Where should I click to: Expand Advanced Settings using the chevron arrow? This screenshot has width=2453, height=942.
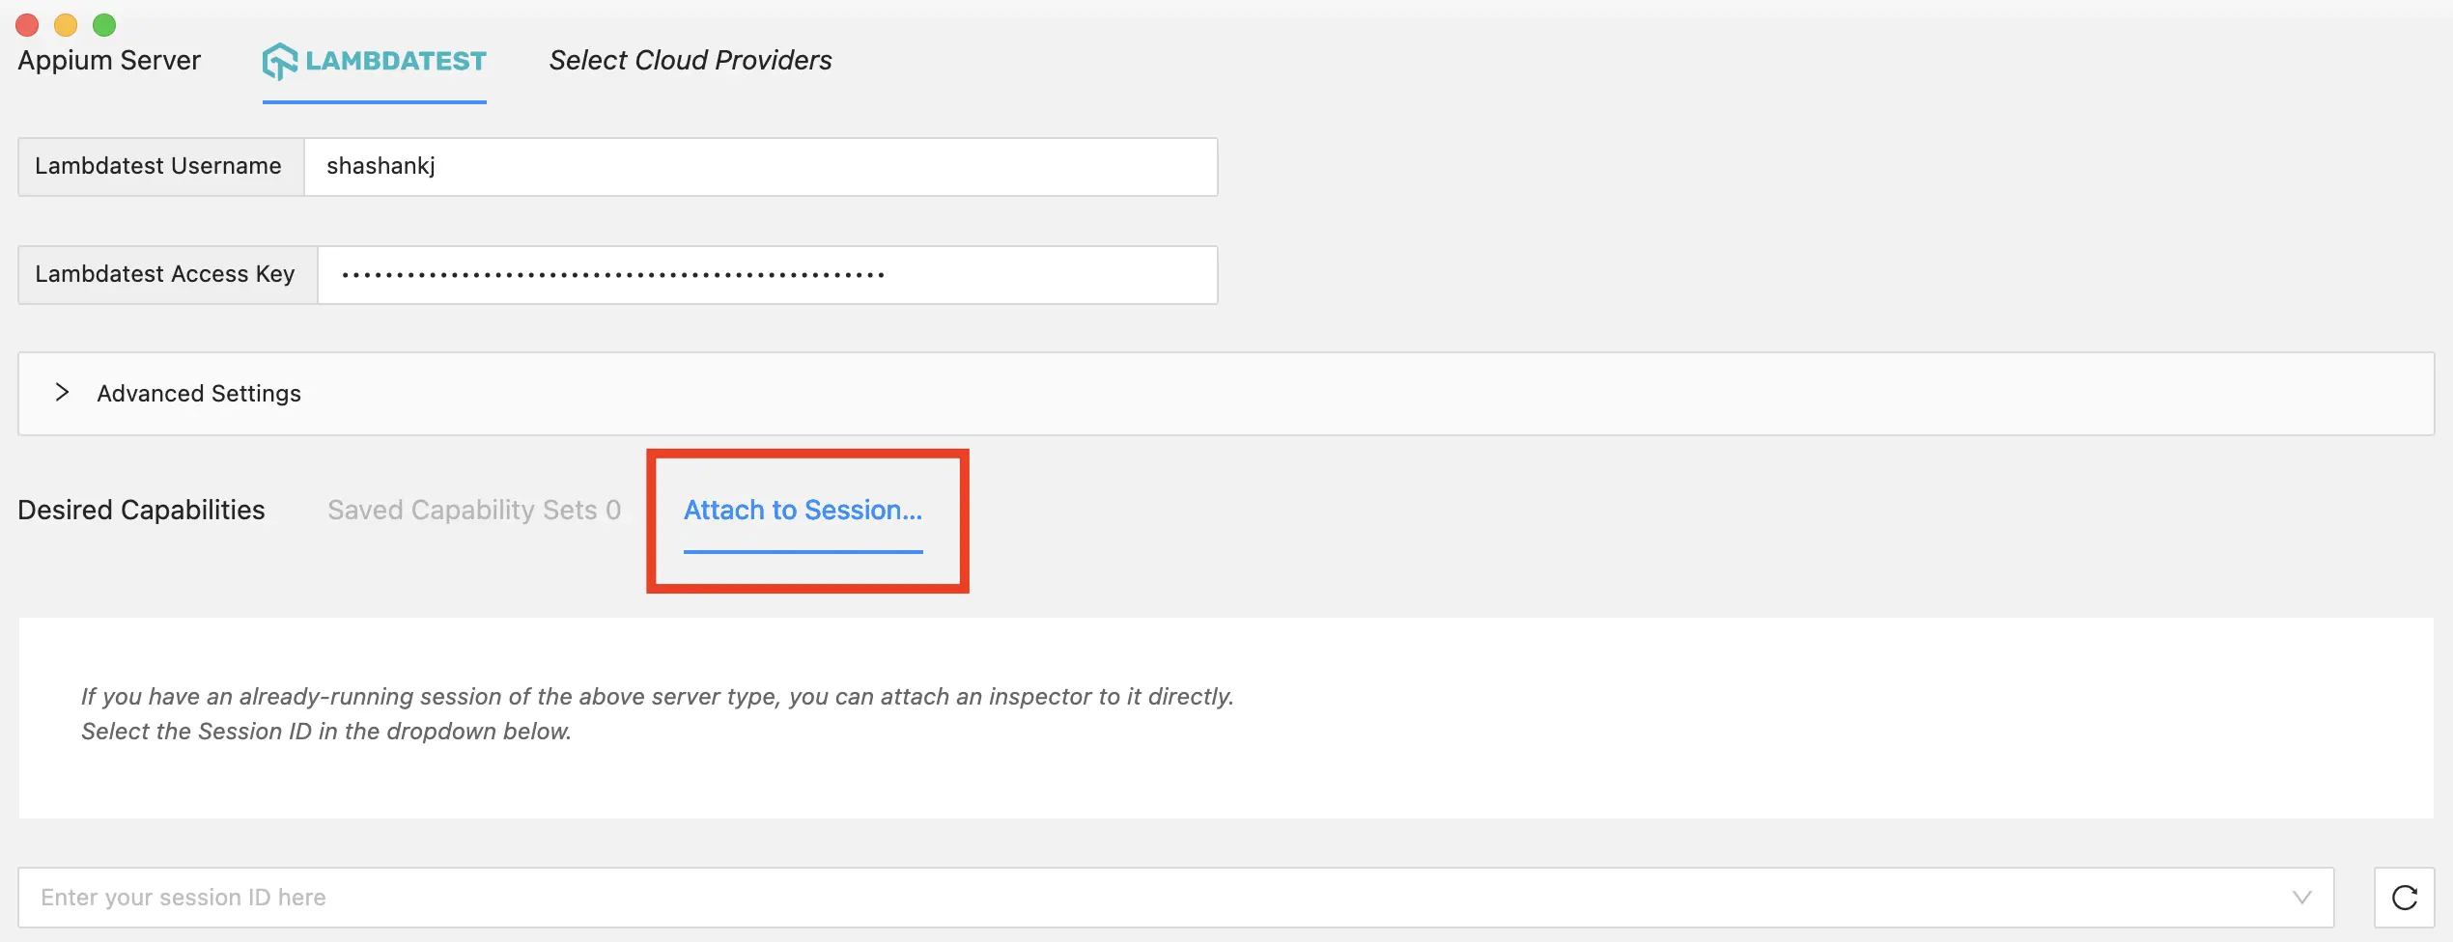click(x=62, y=392)
